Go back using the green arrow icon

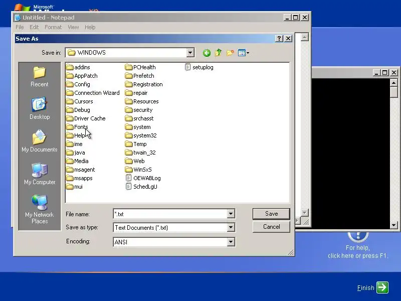207,53
